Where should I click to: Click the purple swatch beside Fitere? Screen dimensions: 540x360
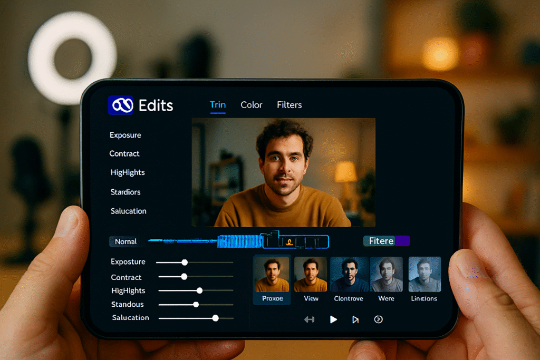[x=402, y=241]
